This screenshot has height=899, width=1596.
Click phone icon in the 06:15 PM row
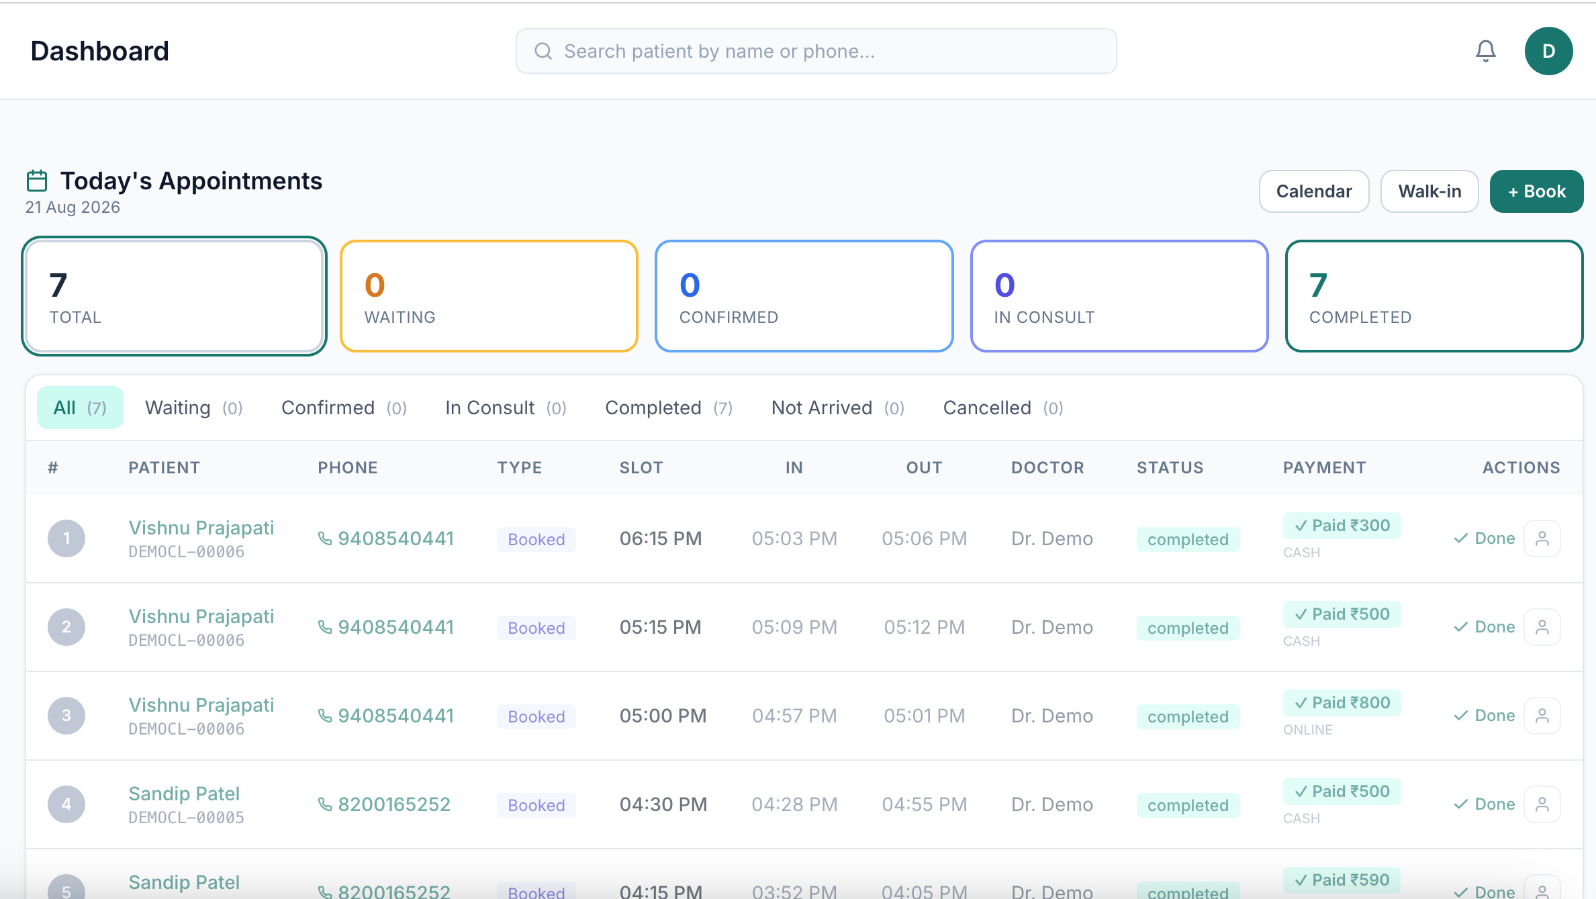[325, 538]
